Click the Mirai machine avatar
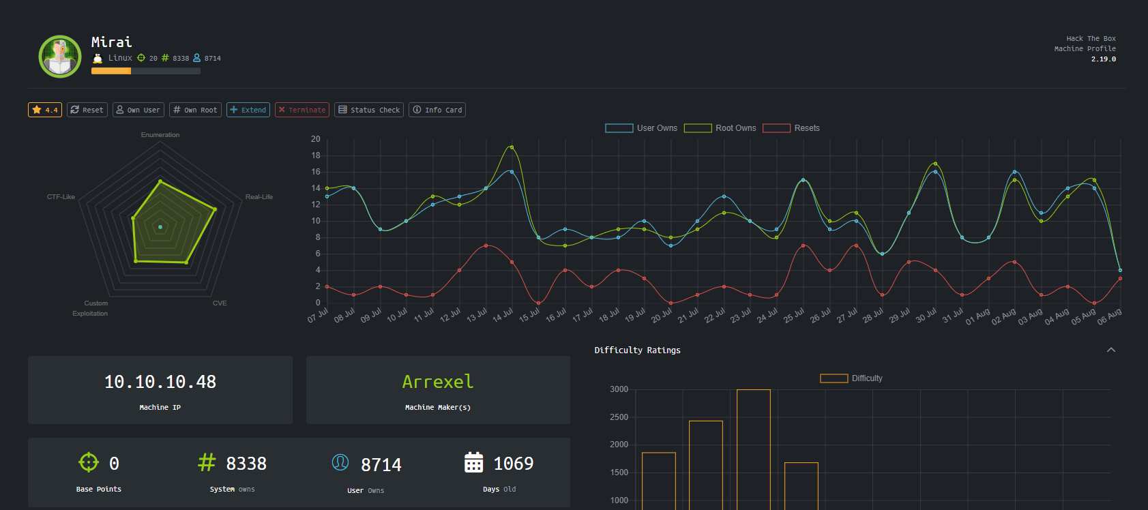 [60, 57]
